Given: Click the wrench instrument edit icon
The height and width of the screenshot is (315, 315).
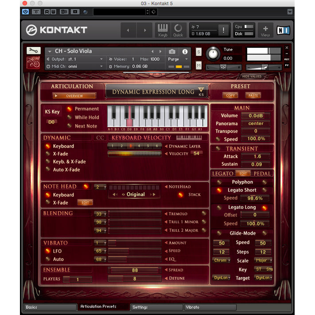Looking at the screenshot, I should (x=33, y=51).
